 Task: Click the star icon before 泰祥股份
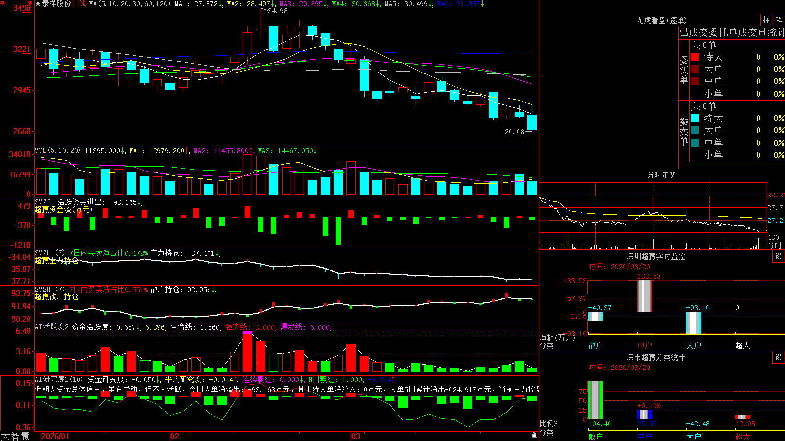click(38, 4)
